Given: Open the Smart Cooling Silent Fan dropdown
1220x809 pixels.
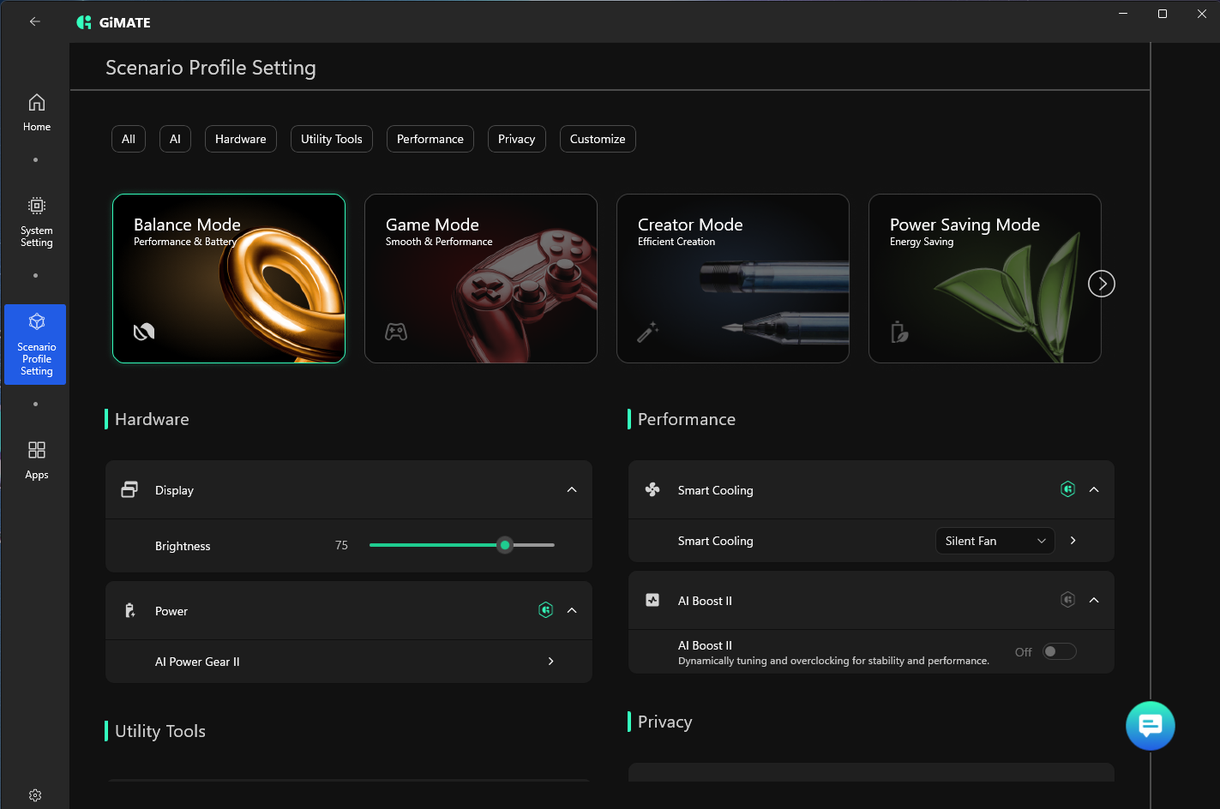Looking at the screenshot, I should point(995,541).
